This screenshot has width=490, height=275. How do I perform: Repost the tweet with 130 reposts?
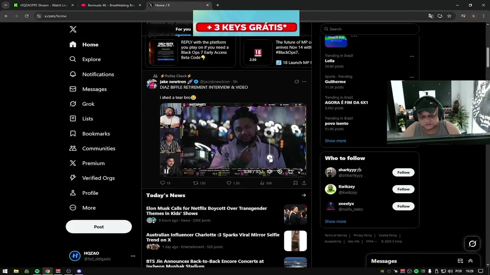point(199,183)
